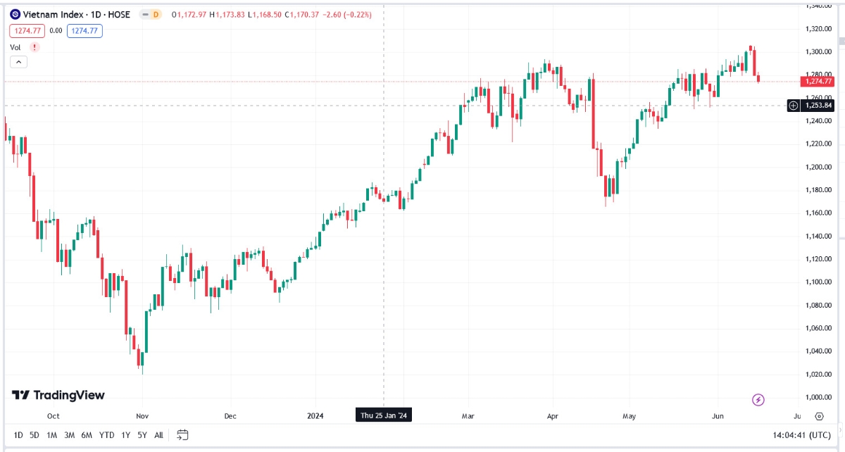Viewport: 845px width, 452px height.
Task: Open chart settings hexagon gear icon
Action: [819, 416]
